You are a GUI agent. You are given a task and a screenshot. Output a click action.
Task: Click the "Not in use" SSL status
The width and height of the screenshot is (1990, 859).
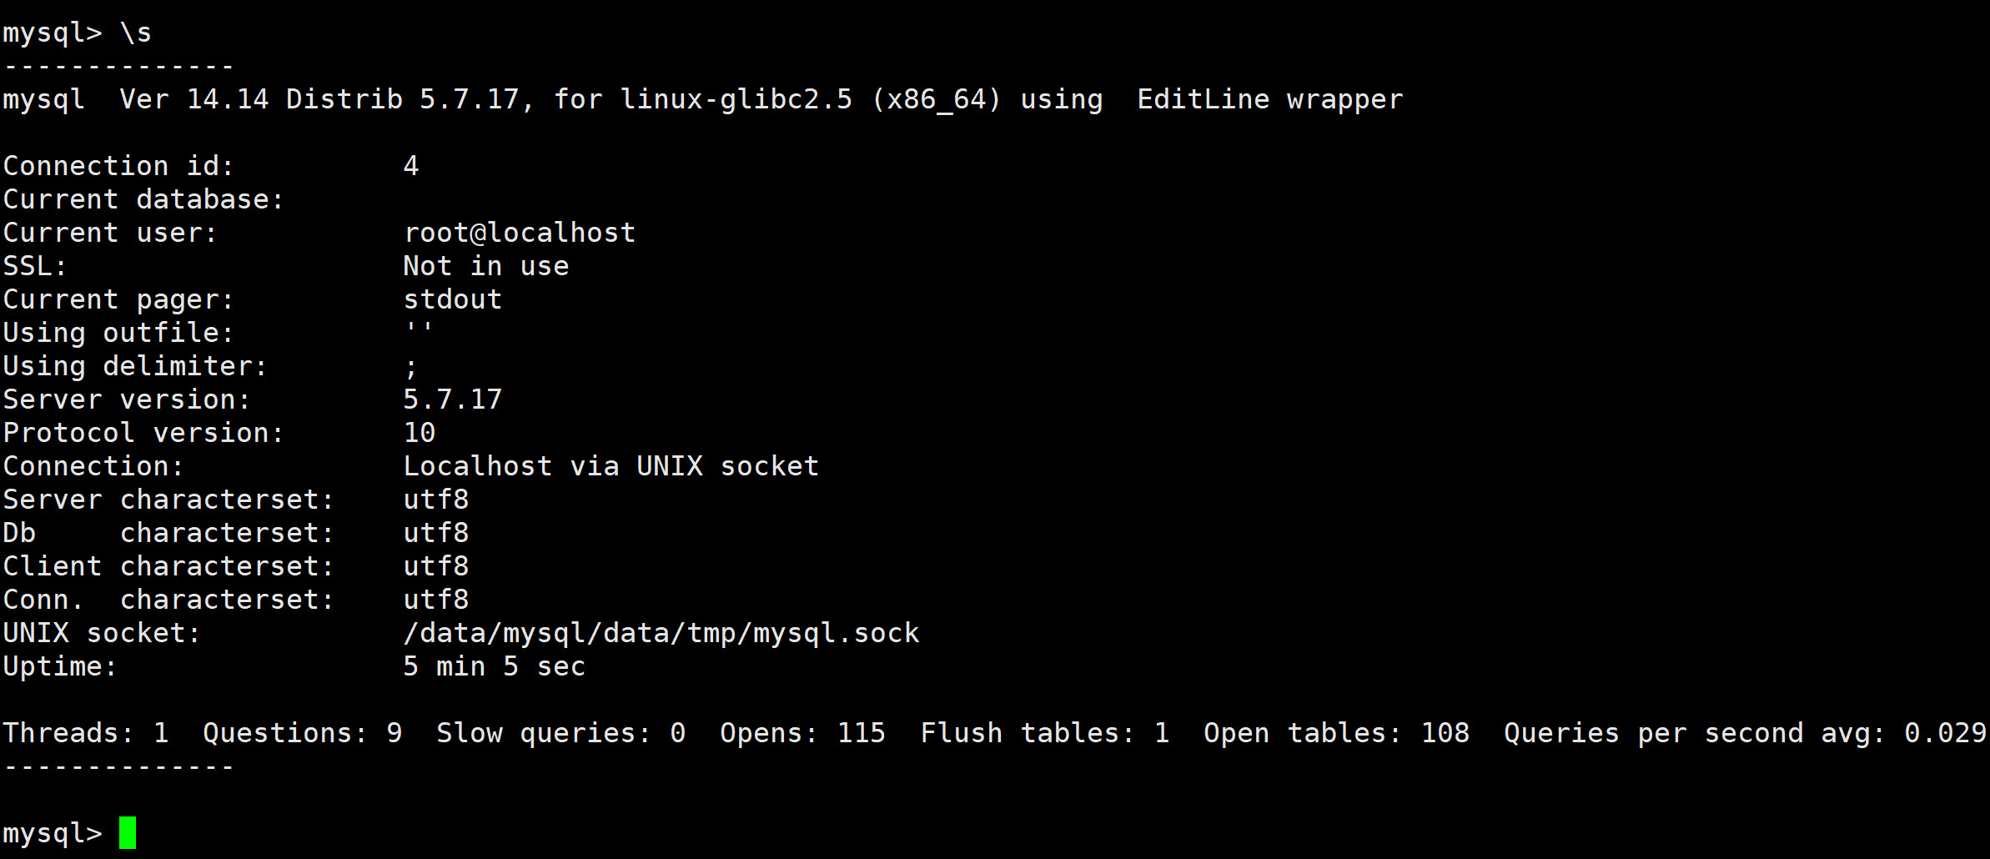coord(485,266)
